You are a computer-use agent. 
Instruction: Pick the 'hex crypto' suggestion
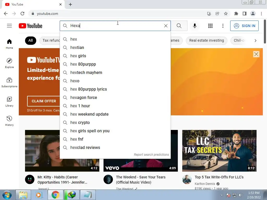pos(115,122)
